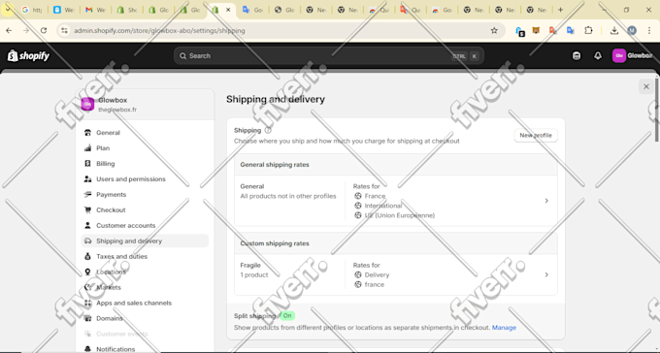Go back in browser history
This screenshot has width=660, height=353.
pyautogui.click(x=9, y=30)
